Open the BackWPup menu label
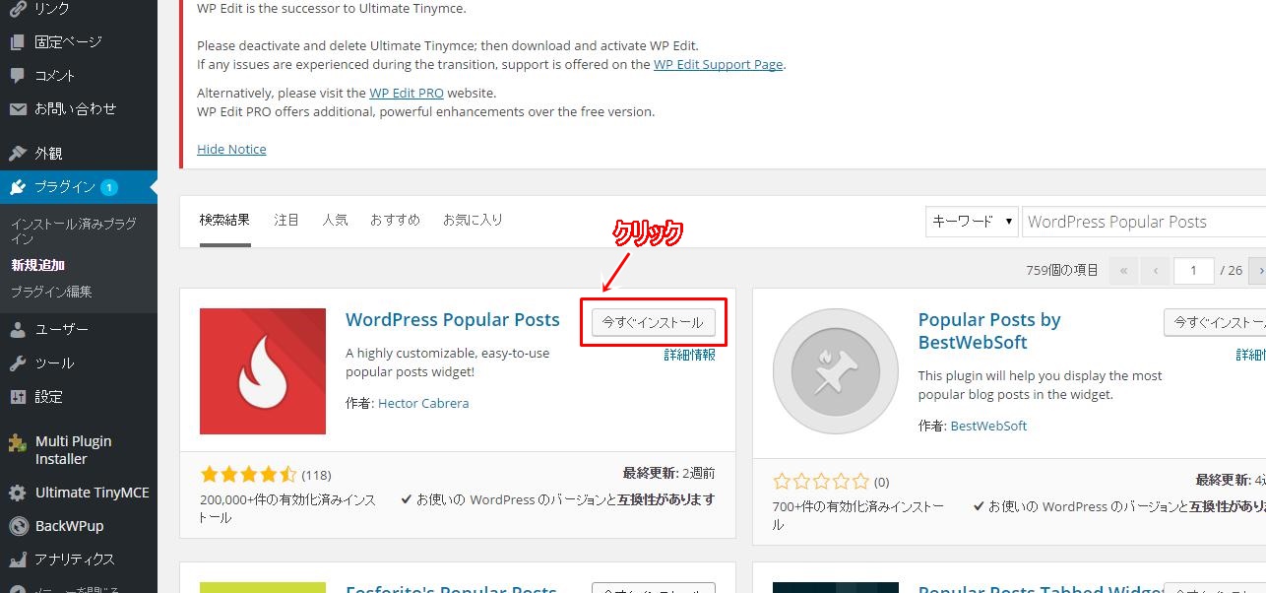Image resolution: width=1266 pixels, height=593 pixels. [x=70, y=526]
